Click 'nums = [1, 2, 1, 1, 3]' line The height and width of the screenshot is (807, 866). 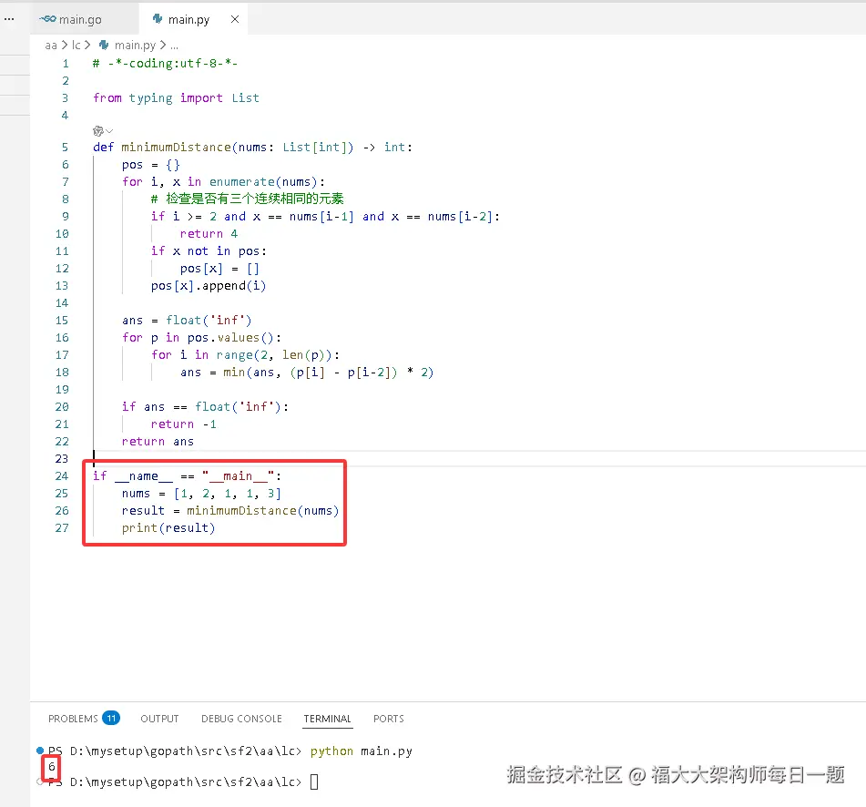(201, 494)
